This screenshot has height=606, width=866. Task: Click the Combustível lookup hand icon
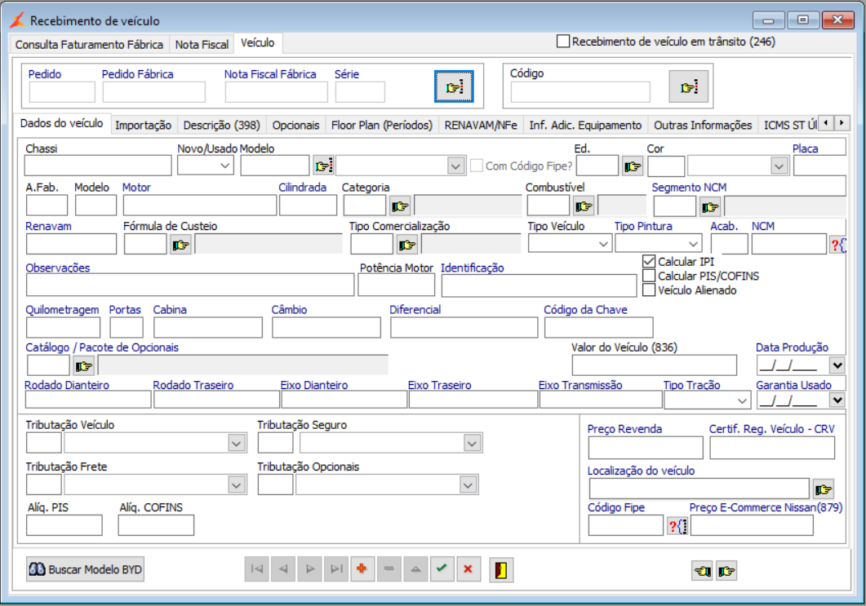(x=584, y=206)
